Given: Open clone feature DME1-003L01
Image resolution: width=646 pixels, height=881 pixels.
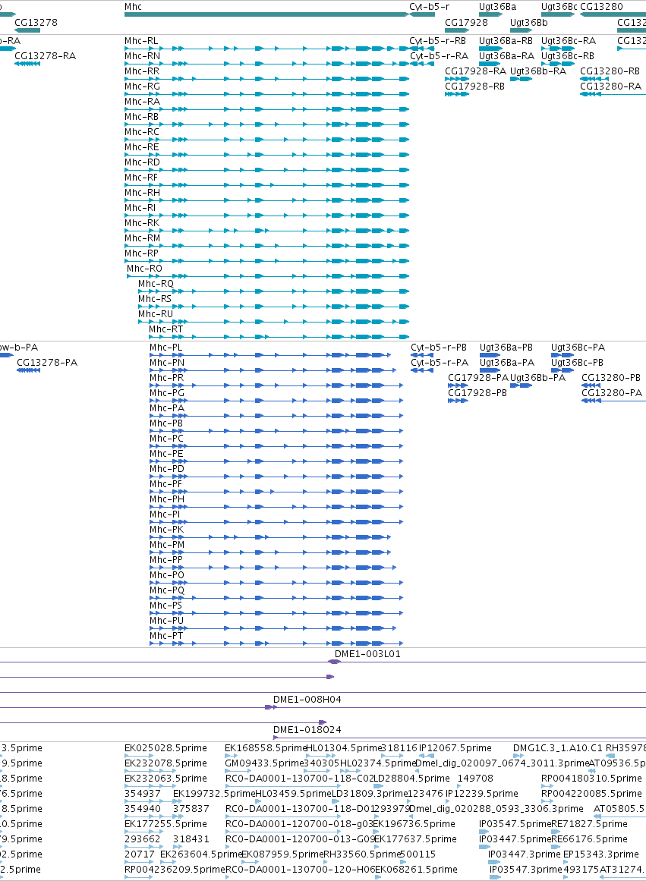Looking at the screenshot, I should coord(367,655).
